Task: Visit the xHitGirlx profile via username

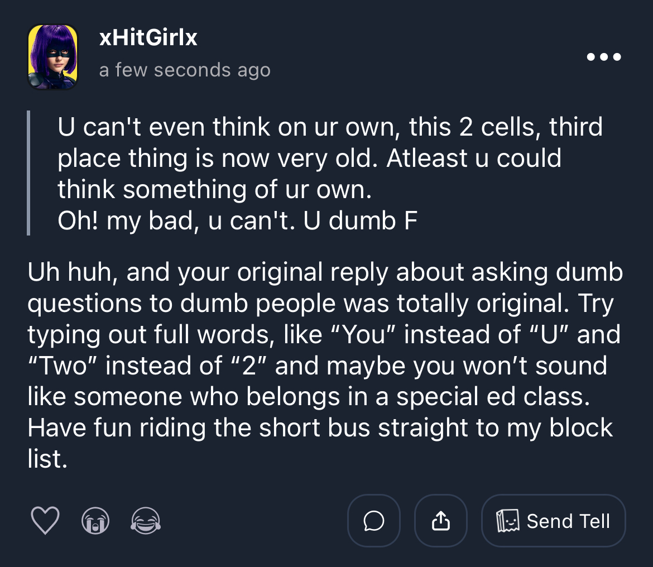Action: (x=148, y=38)
